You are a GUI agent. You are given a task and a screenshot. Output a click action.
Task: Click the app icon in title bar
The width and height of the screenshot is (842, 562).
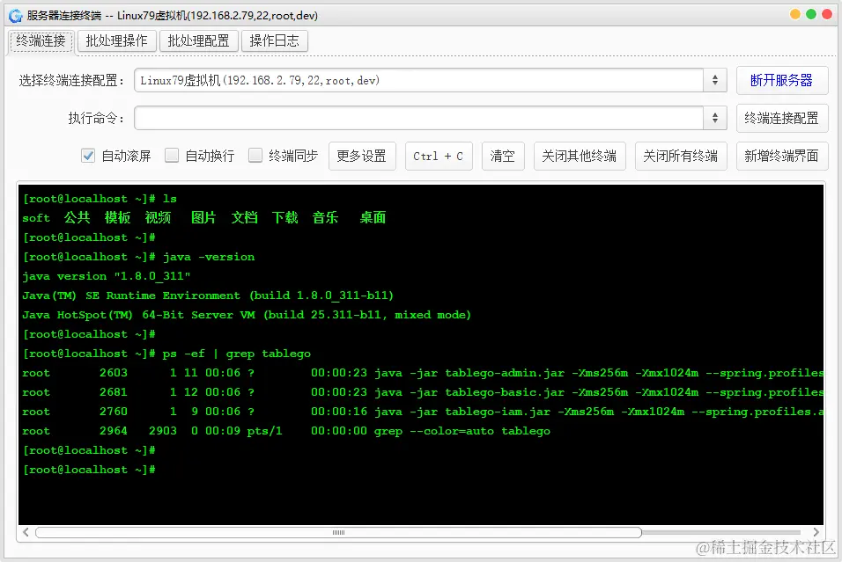click(x=16, y=15)
